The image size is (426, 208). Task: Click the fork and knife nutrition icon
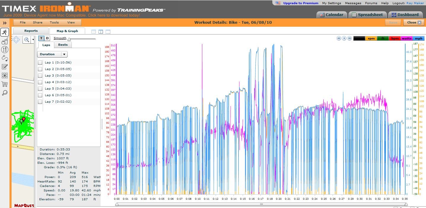(x=4, y=50)
